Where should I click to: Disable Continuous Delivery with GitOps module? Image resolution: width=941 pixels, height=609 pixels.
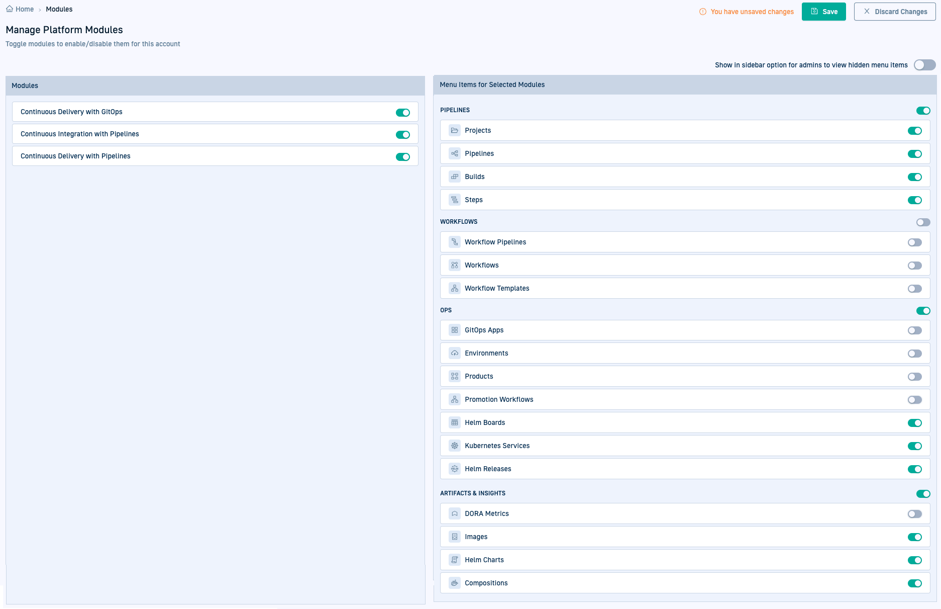(402, 113)
